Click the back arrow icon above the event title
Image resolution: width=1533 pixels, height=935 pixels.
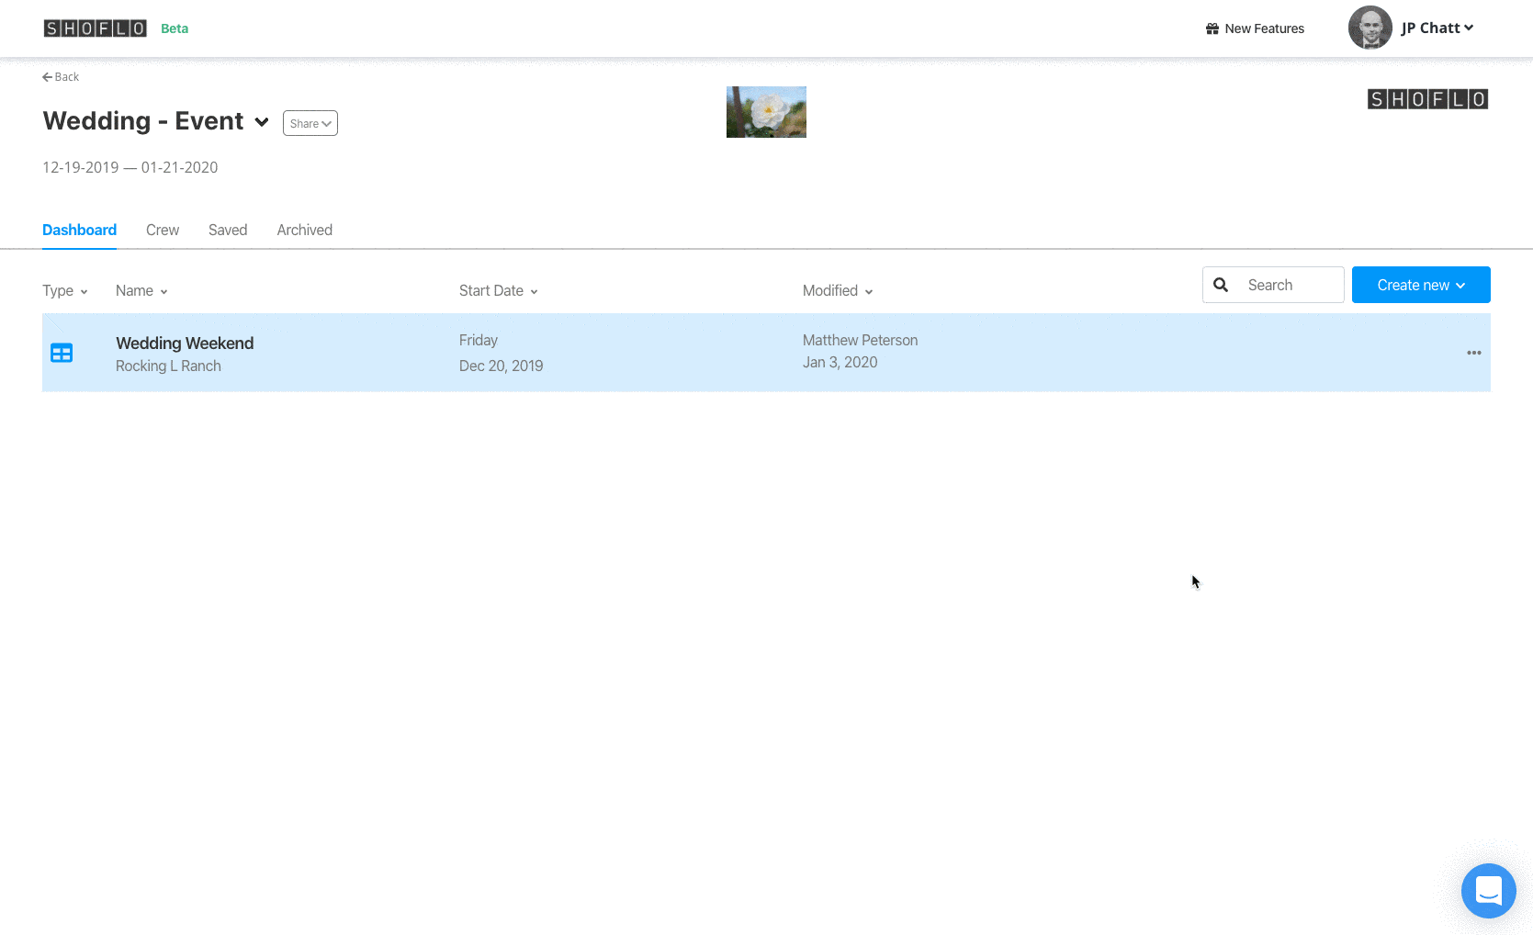click(47, 76)
